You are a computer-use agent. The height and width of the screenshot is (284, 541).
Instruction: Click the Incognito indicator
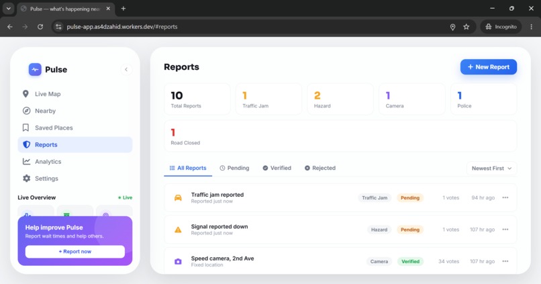pos(501,27)
